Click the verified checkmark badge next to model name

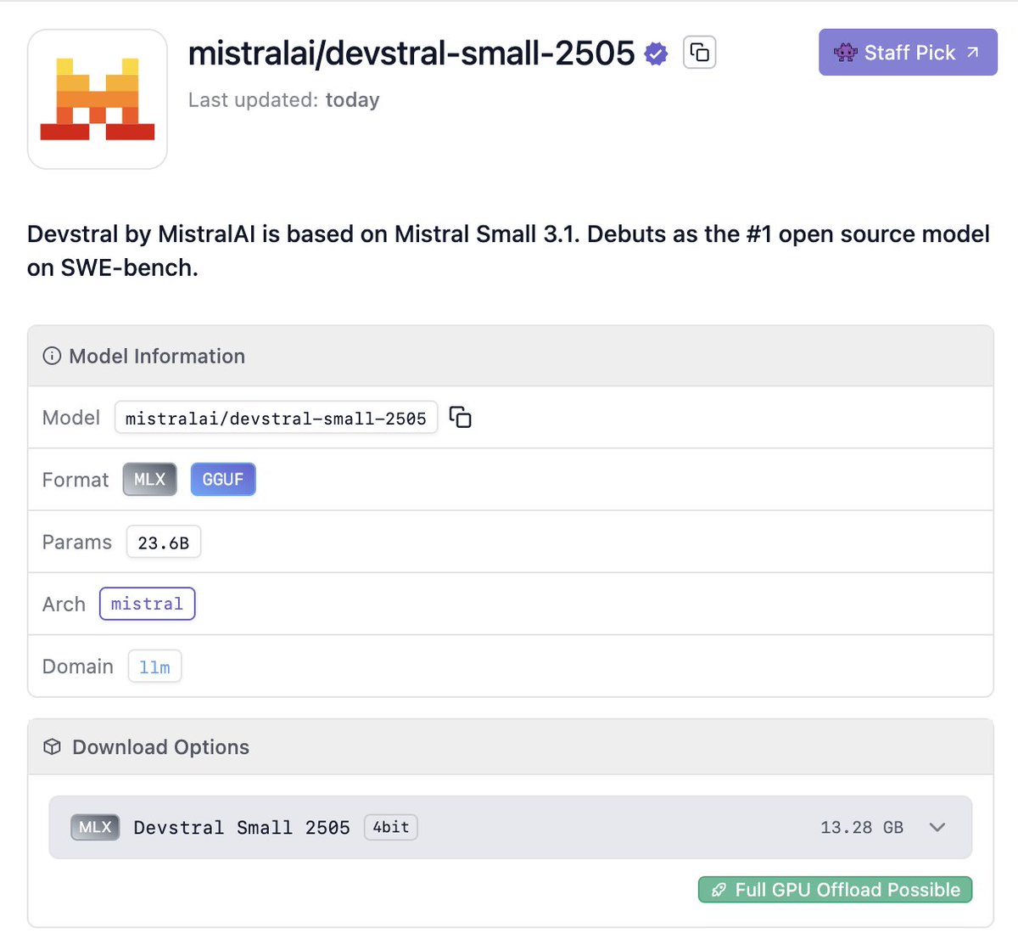654,53
